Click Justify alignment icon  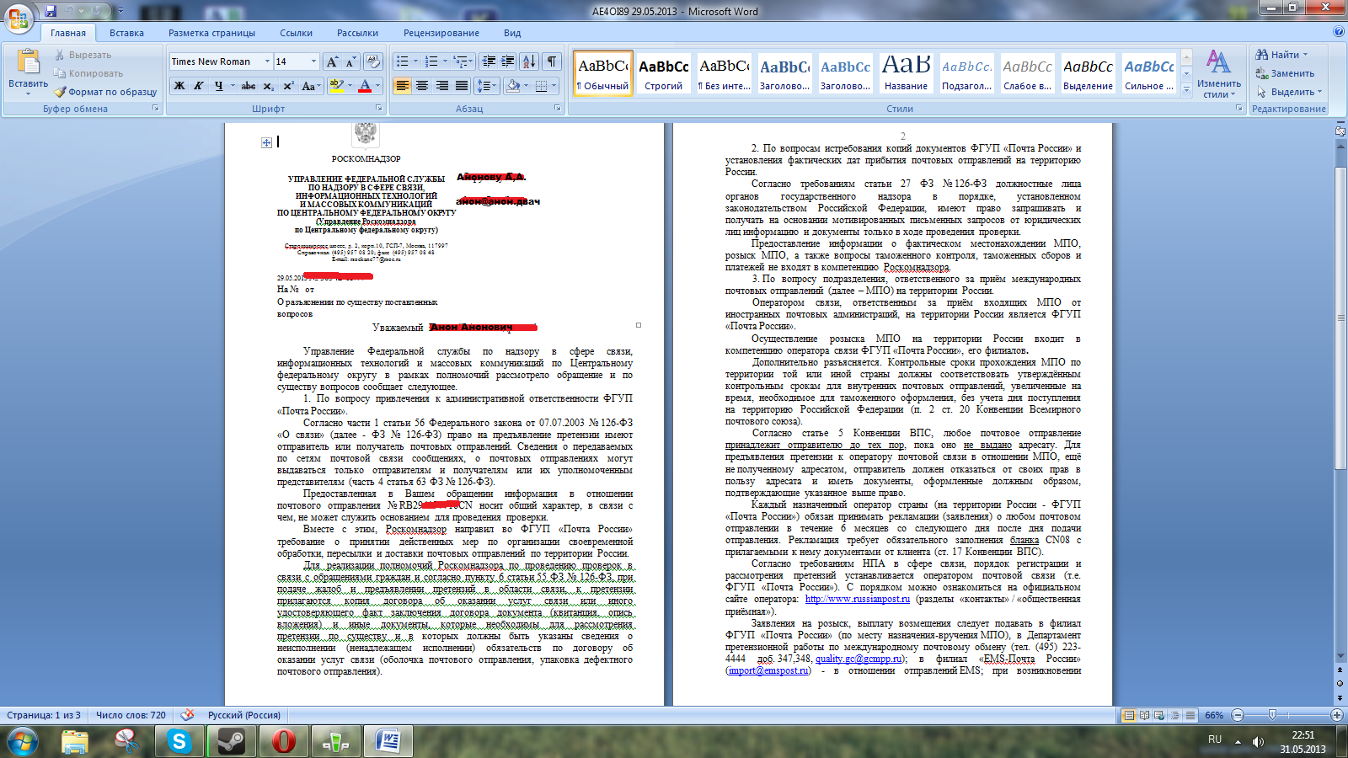[x=462, y=86]
